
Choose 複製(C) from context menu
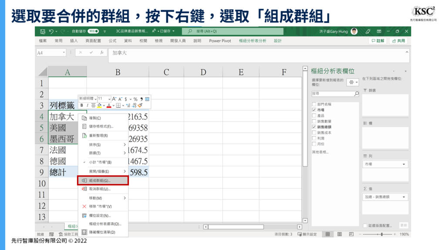[103, 118]
